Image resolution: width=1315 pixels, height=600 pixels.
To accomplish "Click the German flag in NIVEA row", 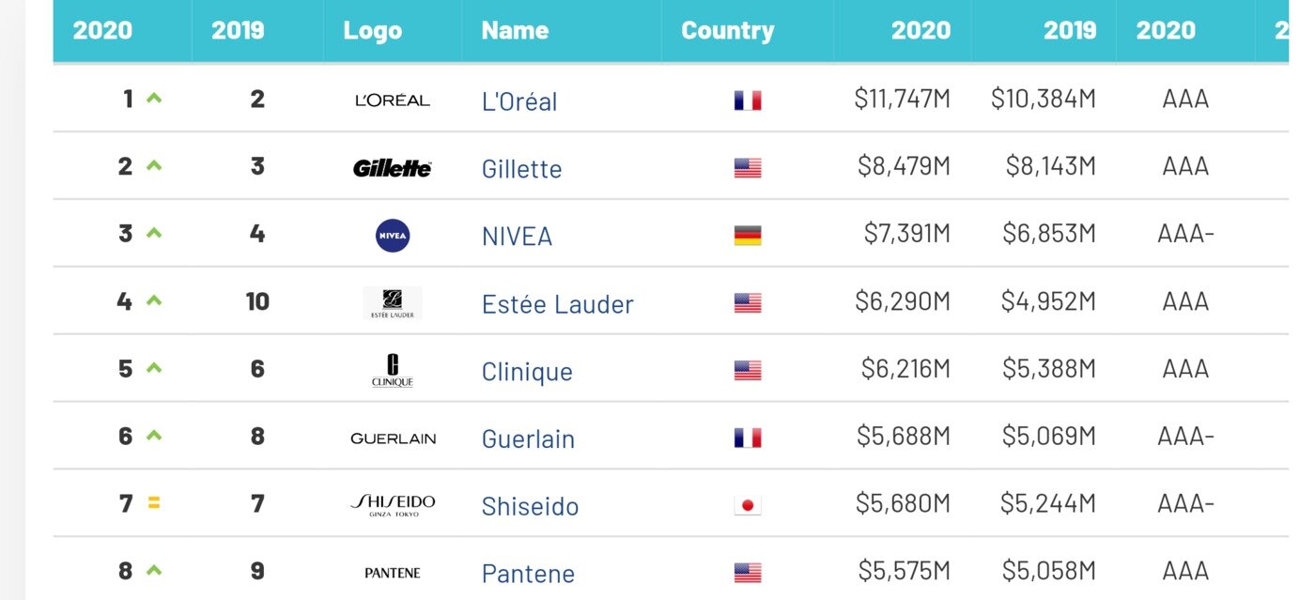I will coord(748,236).
